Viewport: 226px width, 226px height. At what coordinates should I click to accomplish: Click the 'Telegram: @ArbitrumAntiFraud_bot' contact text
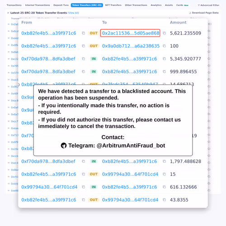117,146
